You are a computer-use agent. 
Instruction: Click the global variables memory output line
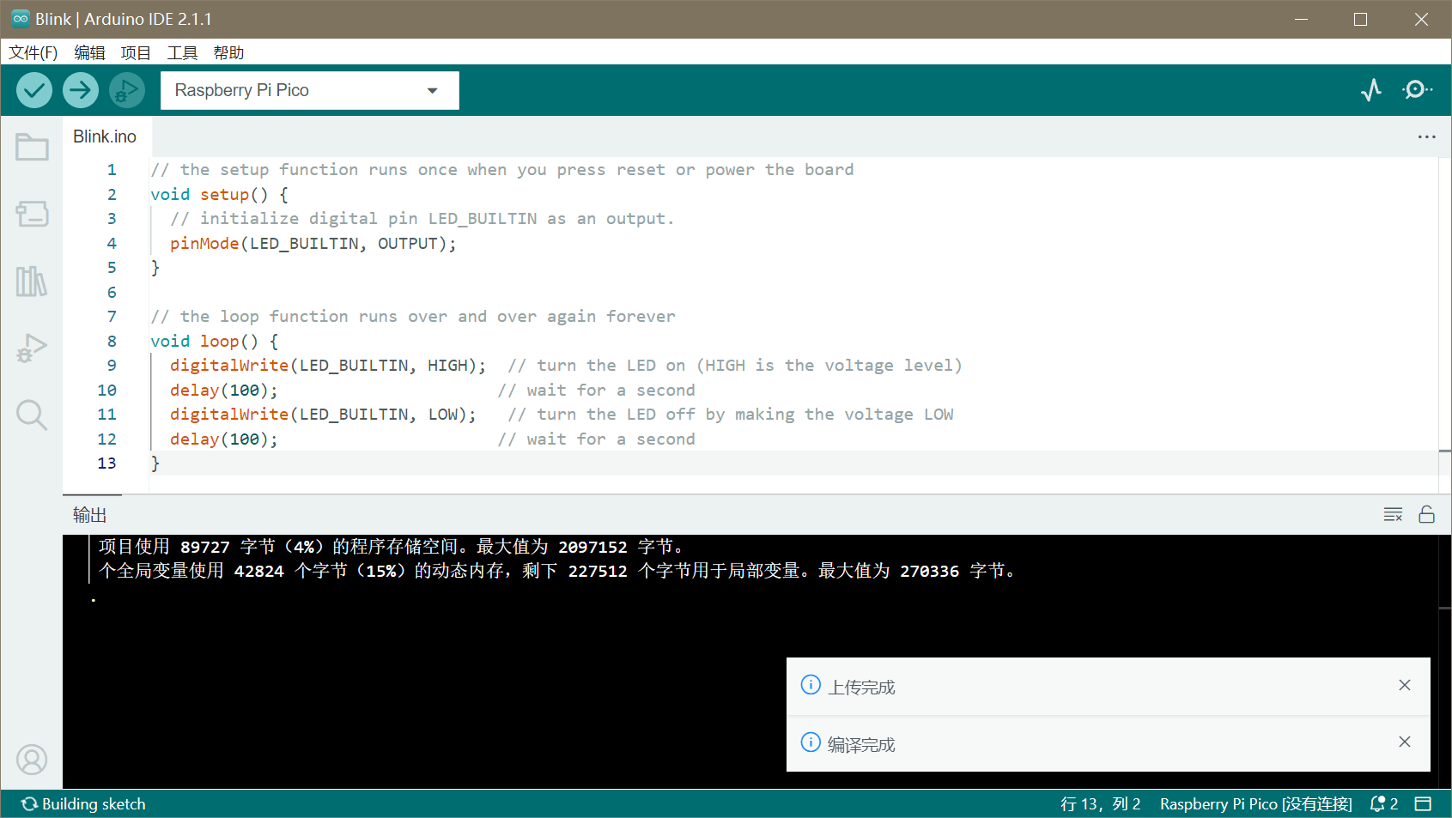(558, 571)
